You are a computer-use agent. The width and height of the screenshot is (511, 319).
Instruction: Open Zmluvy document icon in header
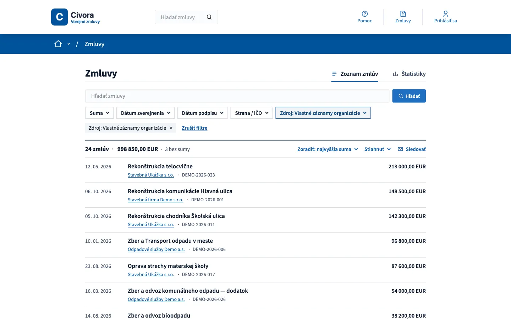(x=403, y=14)
